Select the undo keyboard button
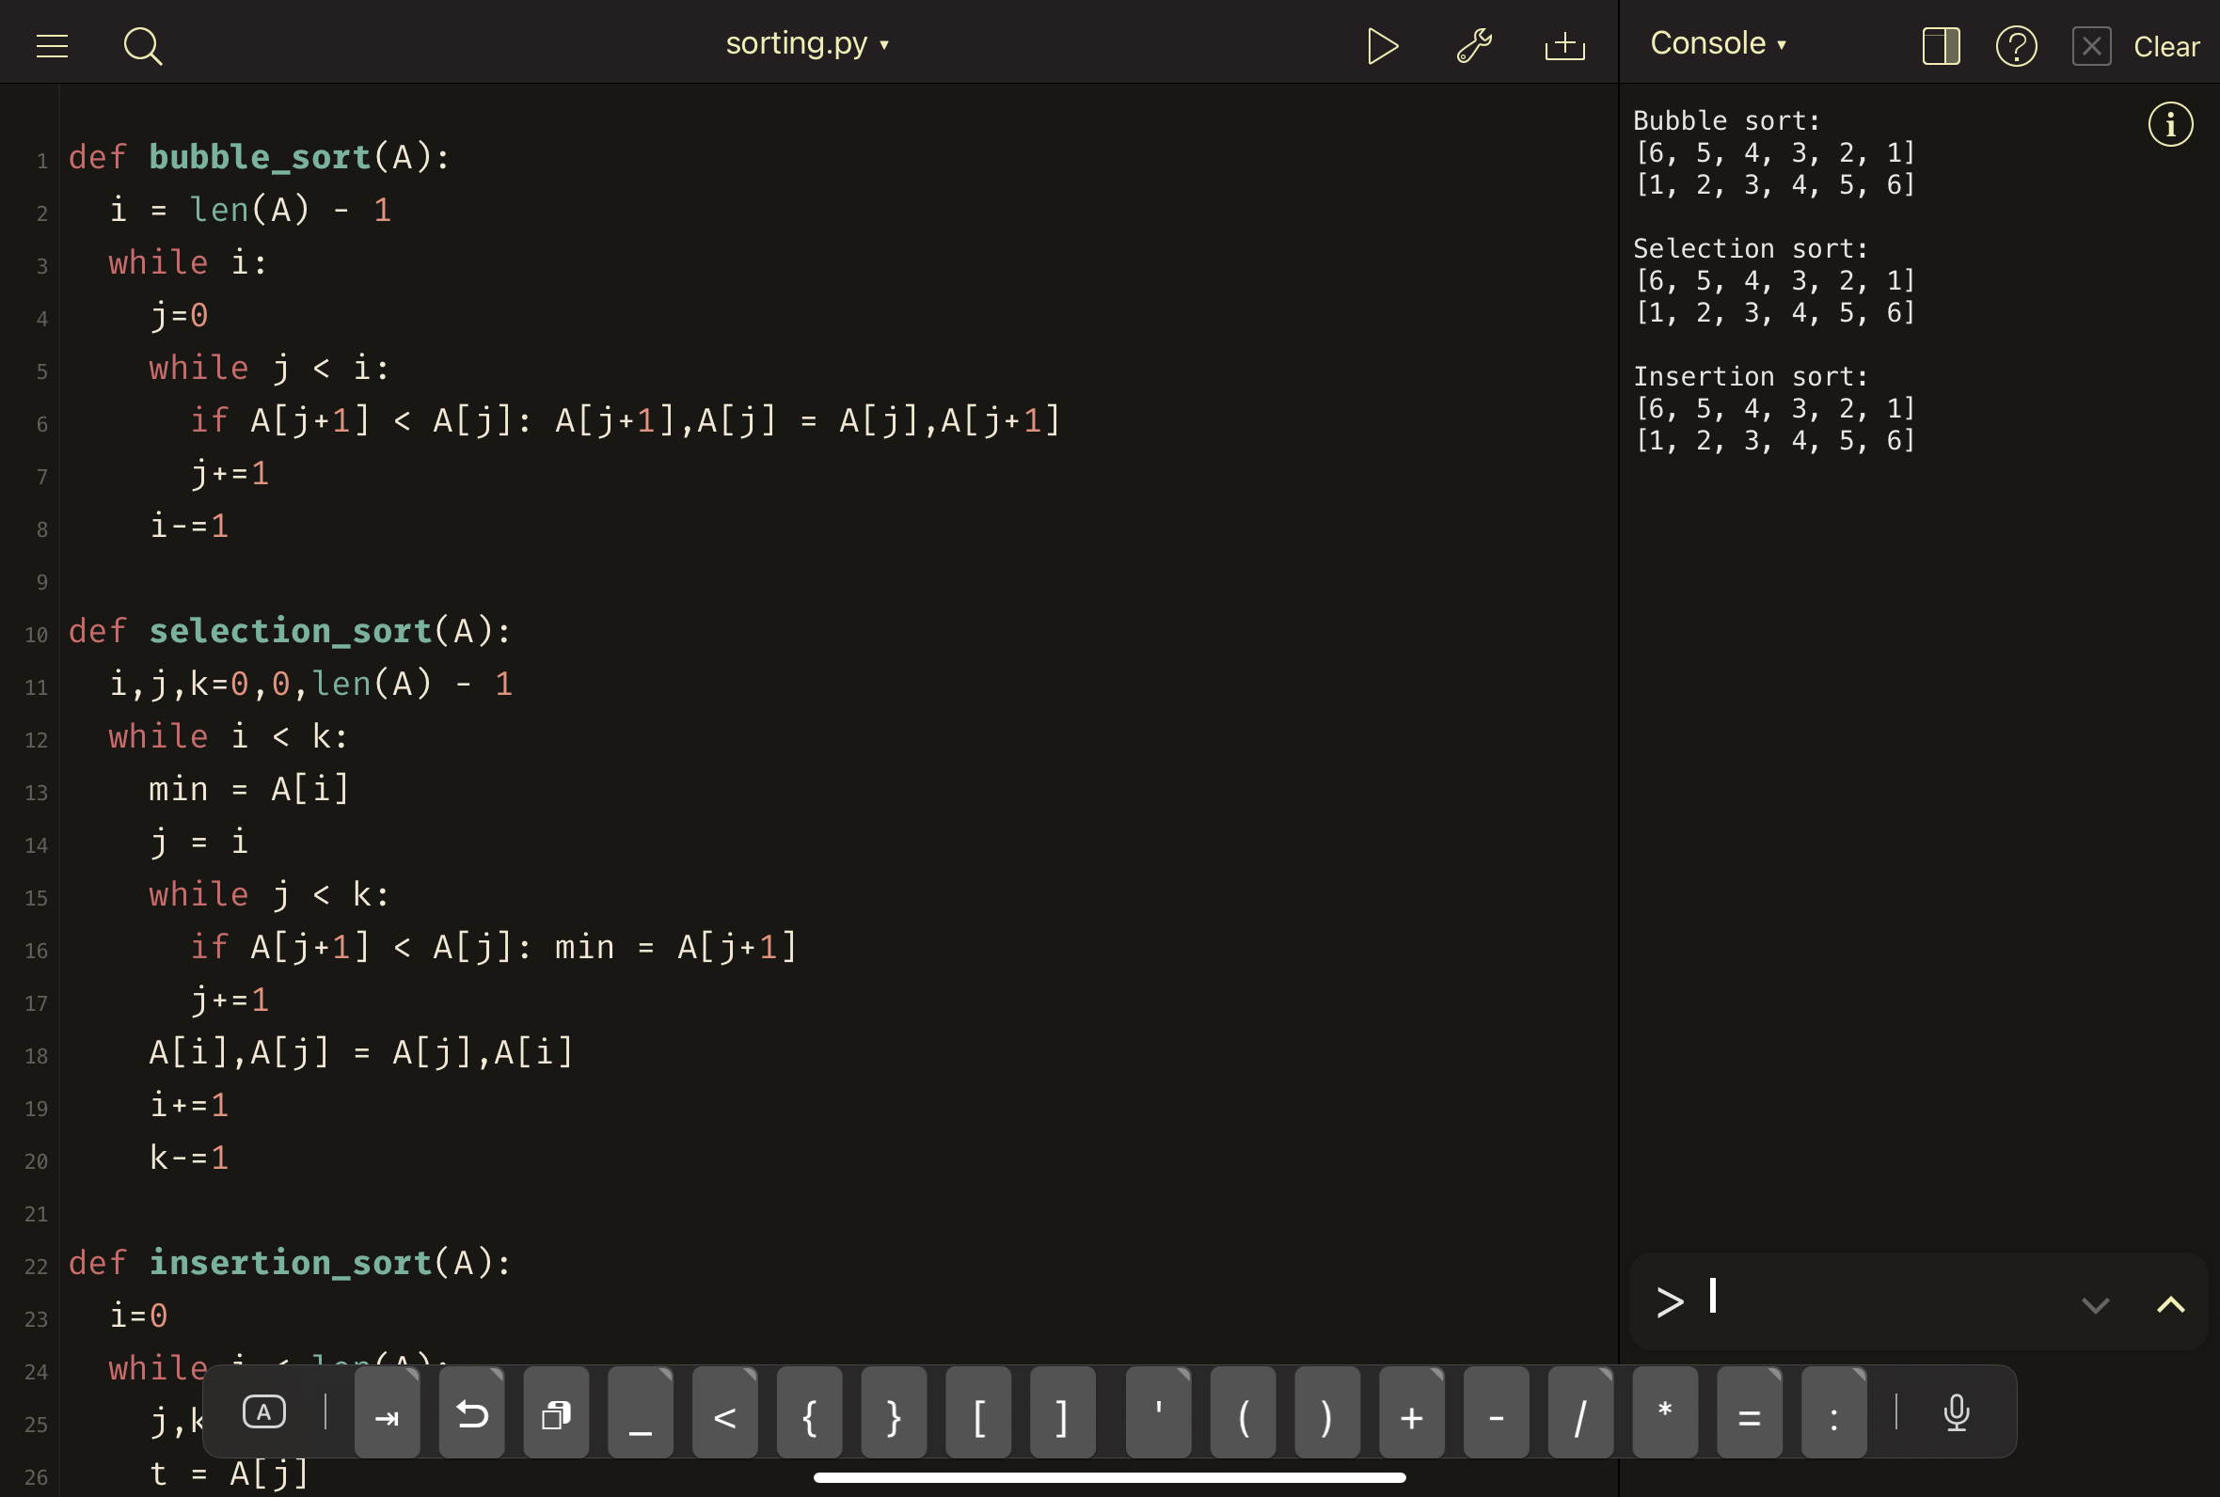 click(x=471, y=1415)
